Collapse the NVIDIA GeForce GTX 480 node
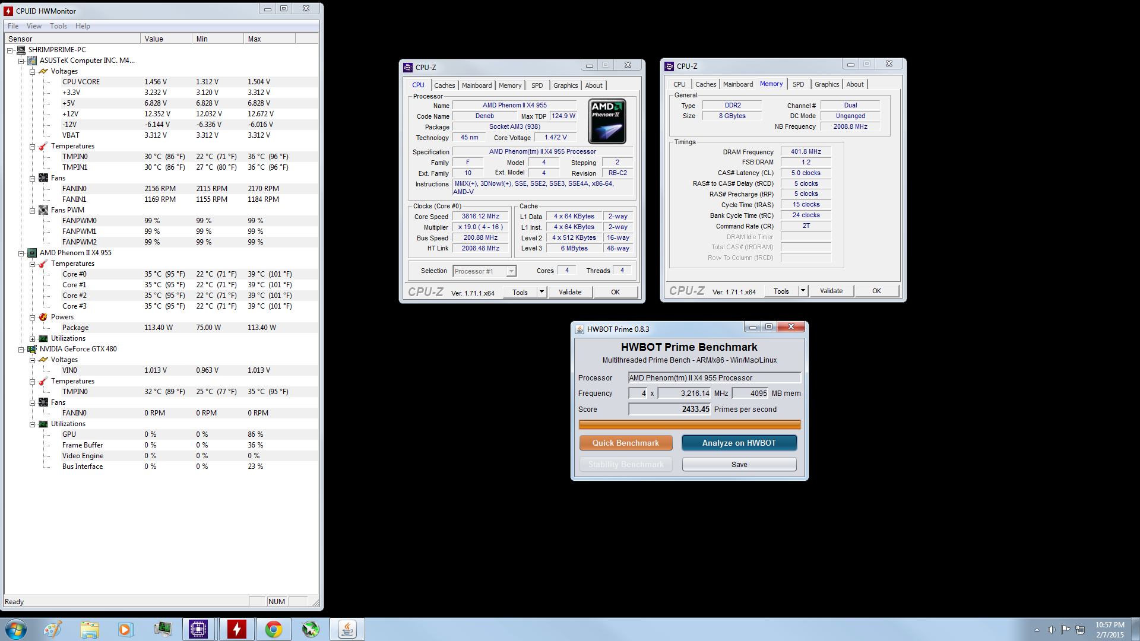 tap(21, 350)
